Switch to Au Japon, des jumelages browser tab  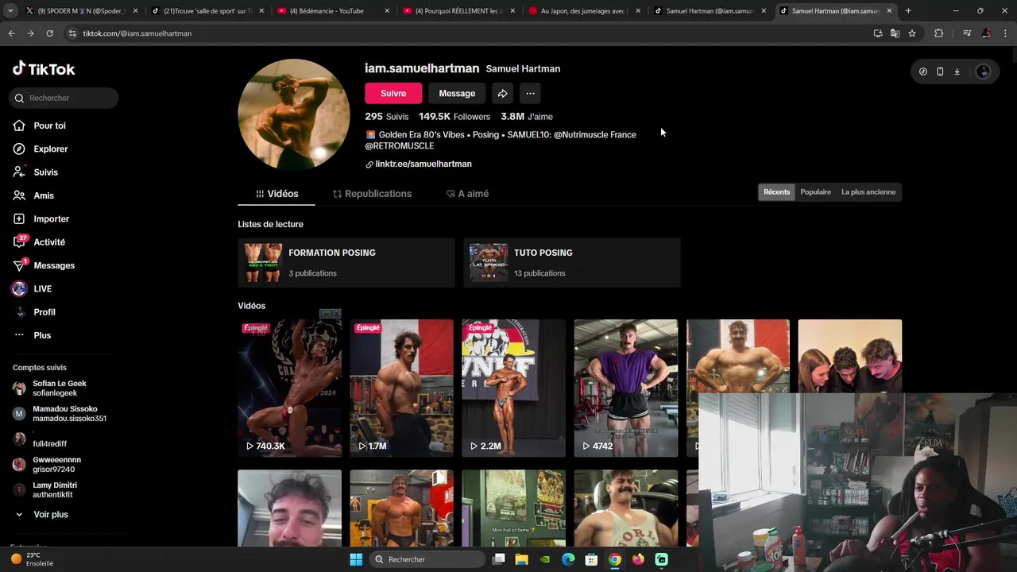point(585,11)
